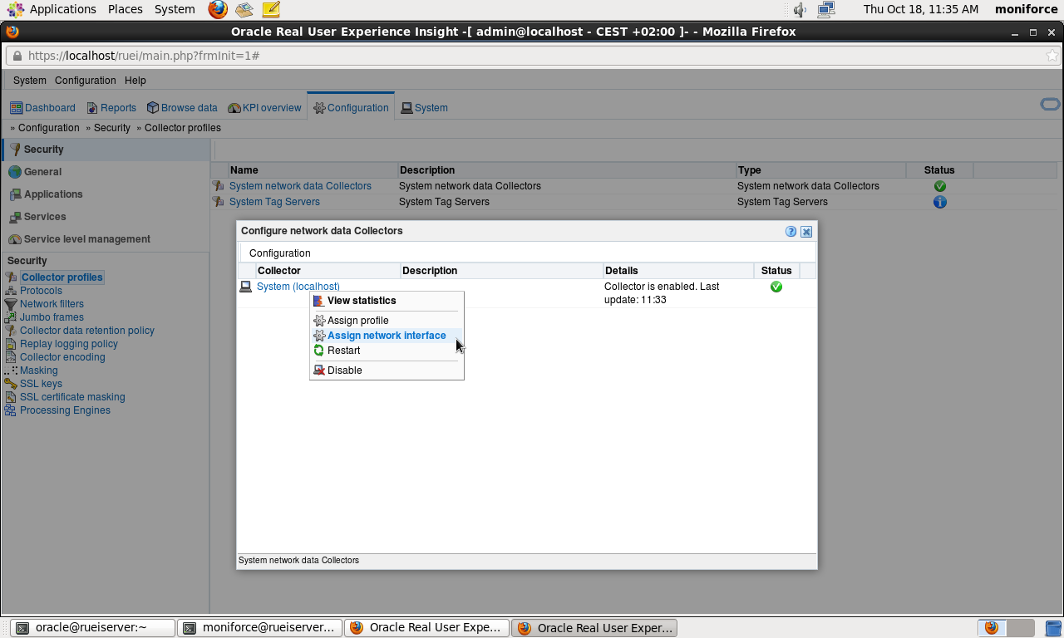Select Assign network interface menu entry
The image size is (1064, 638).
click(x=387, y=336)
